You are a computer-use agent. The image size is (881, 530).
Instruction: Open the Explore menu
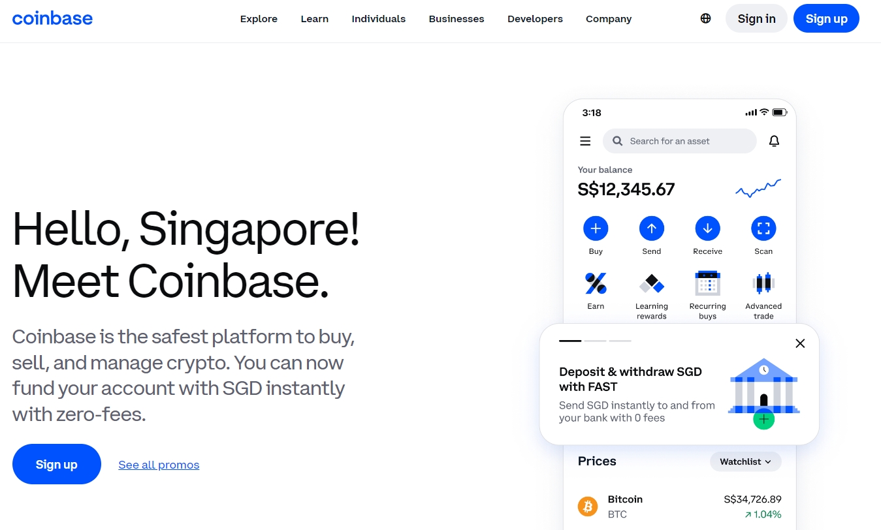(x=259, y=19)
